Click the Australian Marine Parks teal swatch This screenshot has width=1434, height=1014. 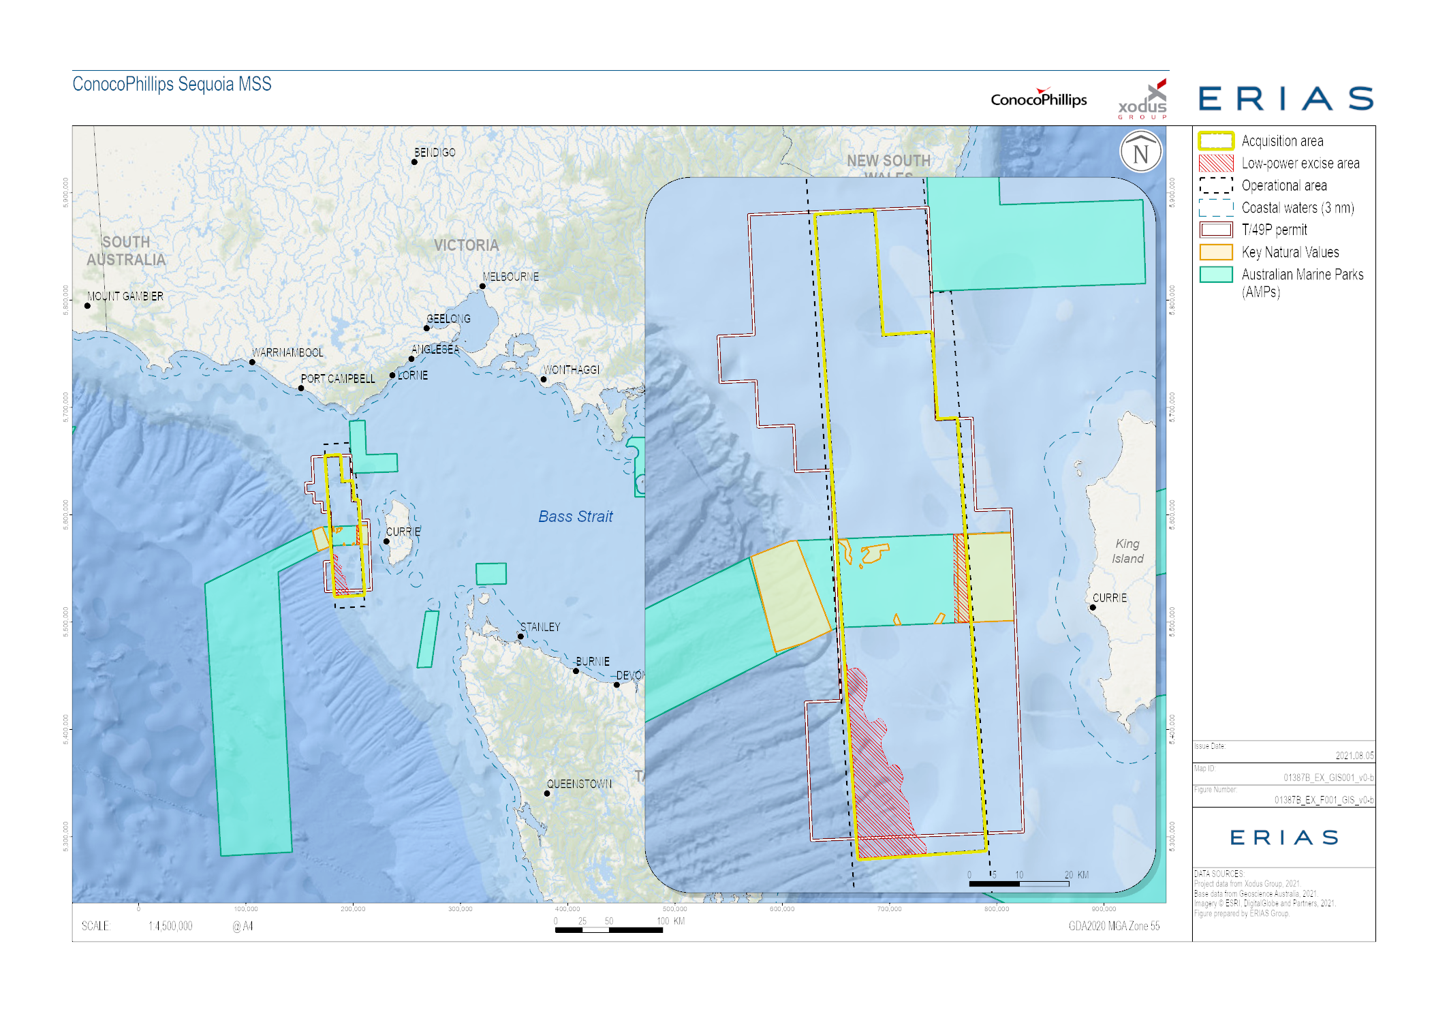click(x=1216, y=275)
